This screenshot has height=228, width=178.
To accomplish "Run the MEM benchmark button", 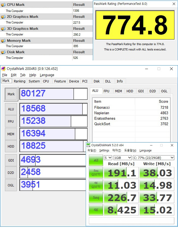I will click(11, 134).
